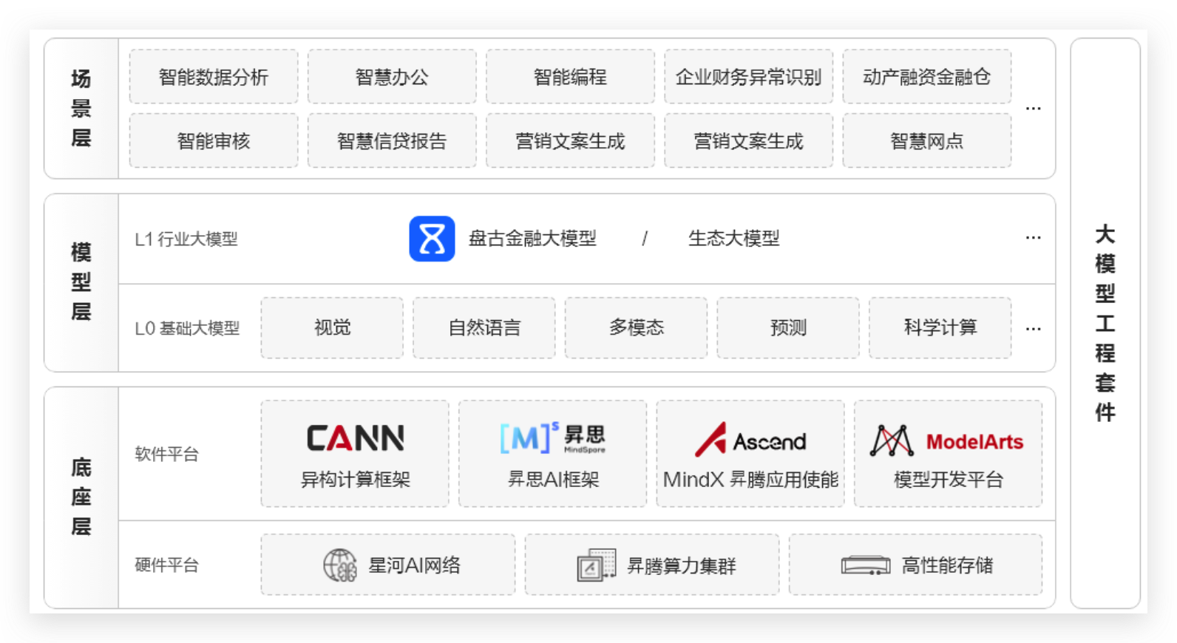Open the 智慧网点 box
The height and width of the screenshot is (643, 1177).
(x=926, y=140)
